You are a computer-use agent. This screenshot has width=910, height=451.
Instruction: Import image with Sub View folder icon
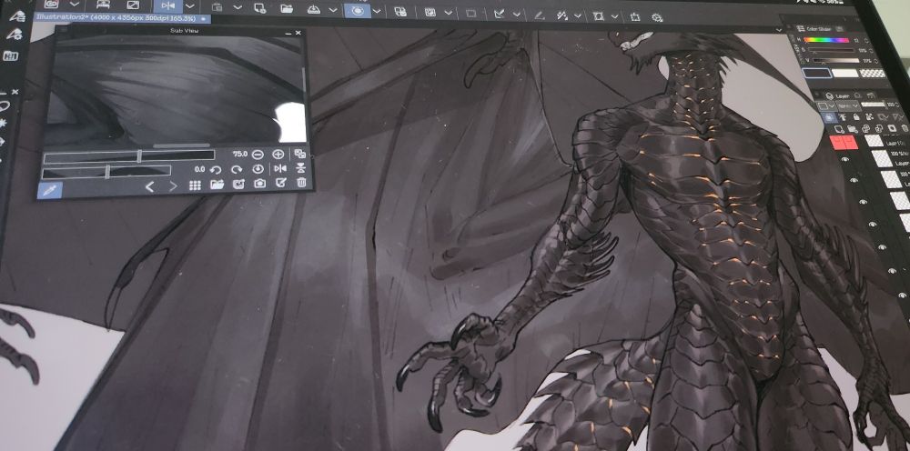pyautogui.click(x=217, y=185)
